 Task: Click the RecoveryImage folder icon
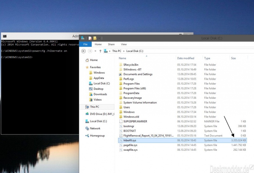coord(121,97)
